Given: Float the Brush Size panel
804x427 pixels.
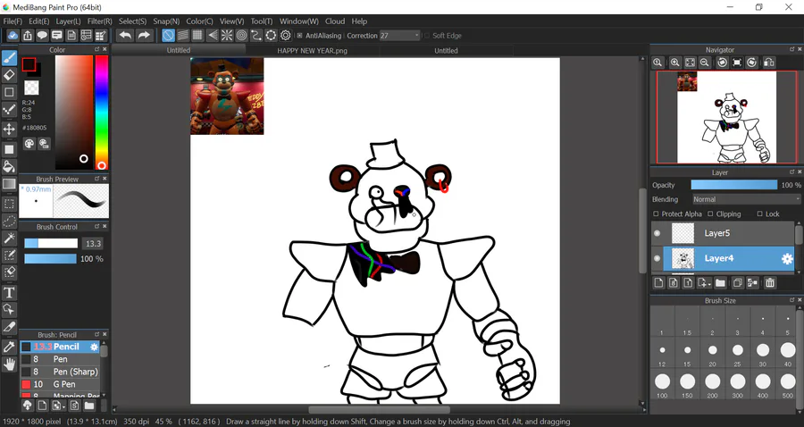Looking at the screenshot, I should pos(792,300).
